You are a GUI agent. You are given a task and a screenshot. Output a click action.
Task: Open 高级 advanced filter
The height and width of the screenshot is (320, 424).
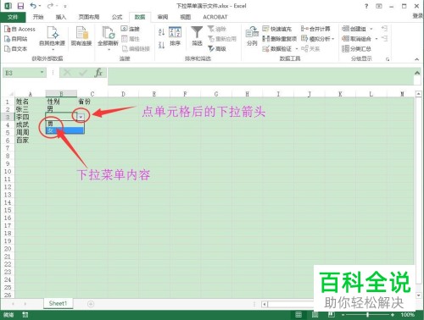pyautogui.click(x=217, y=49)
